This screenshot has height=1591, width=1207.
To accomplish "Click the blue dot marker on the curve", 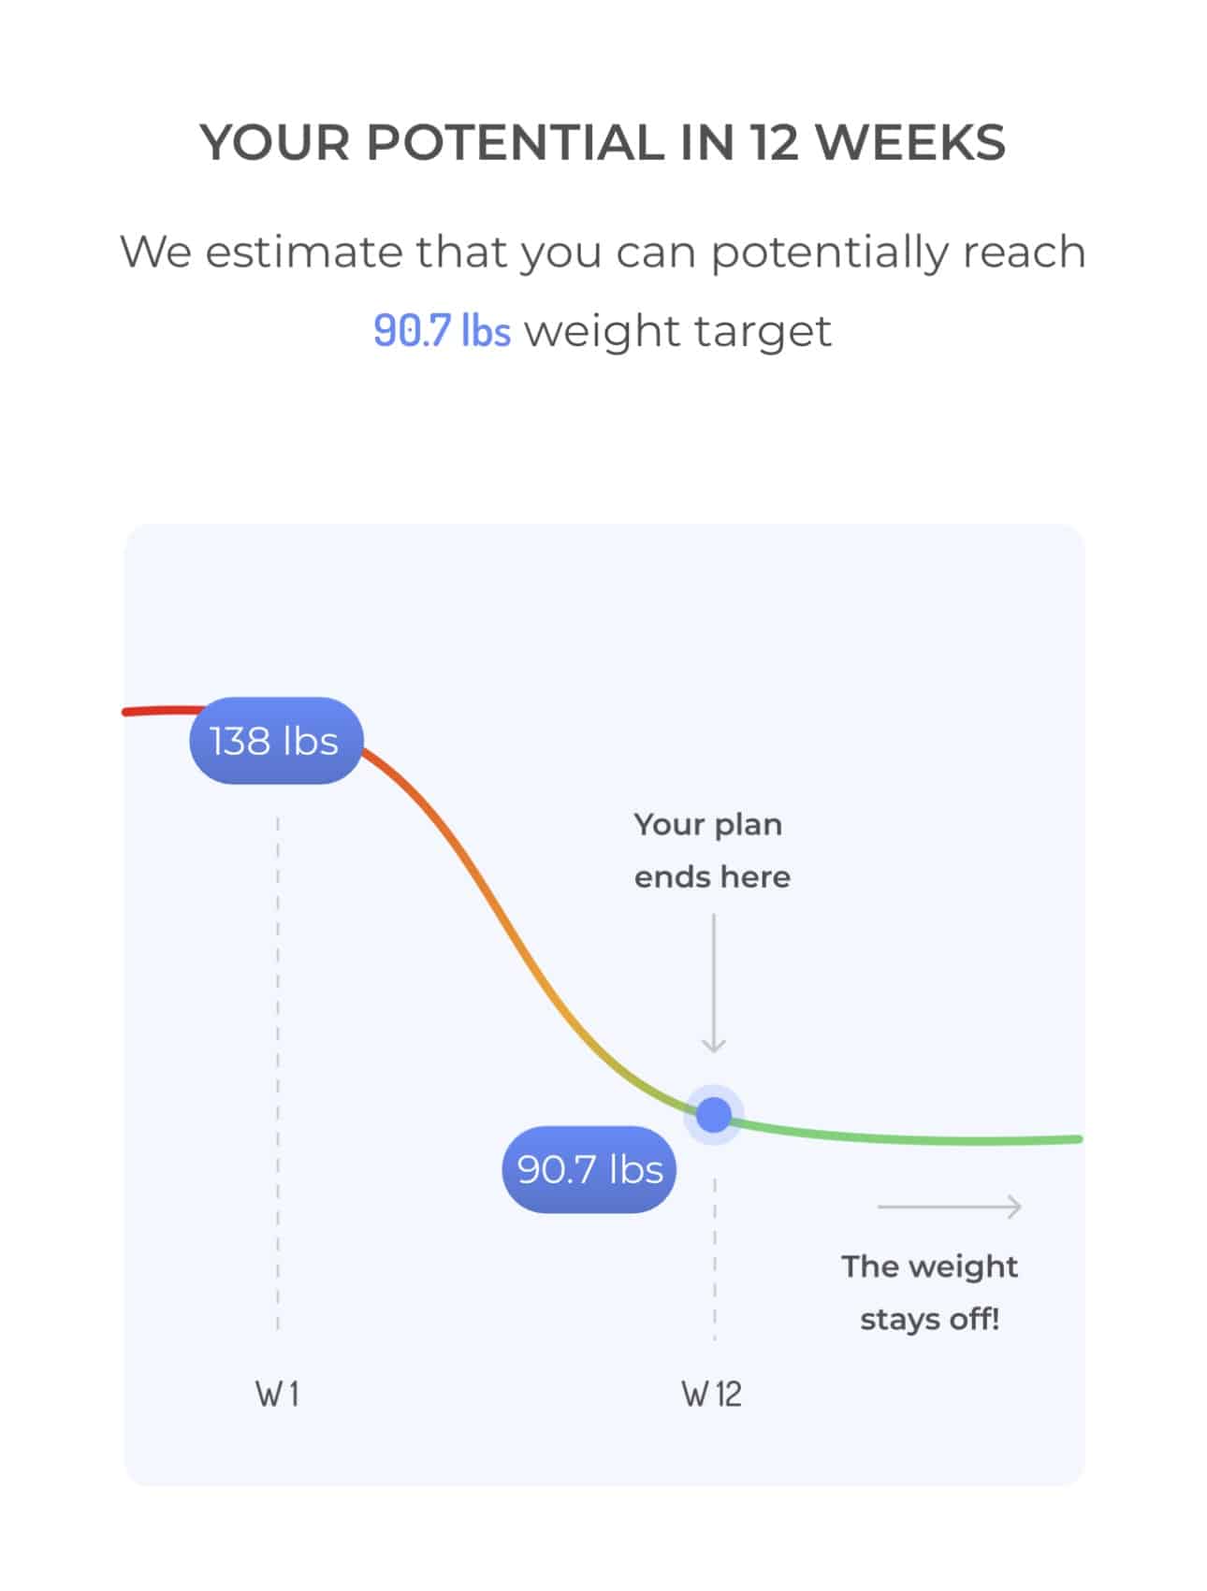I will (x=714, y=1115).
